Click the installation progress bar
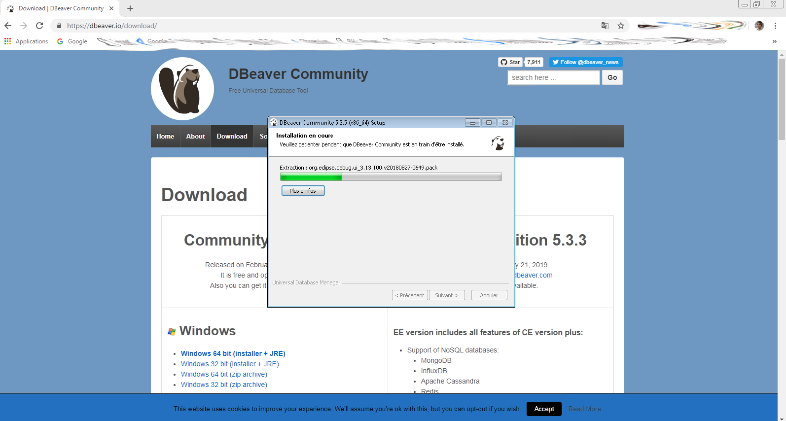 click(x=391, y=177)
